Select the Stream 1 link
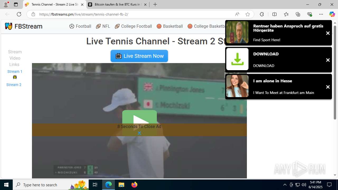Viewport: 338px width, 190px height. click(x=15, y=72)
